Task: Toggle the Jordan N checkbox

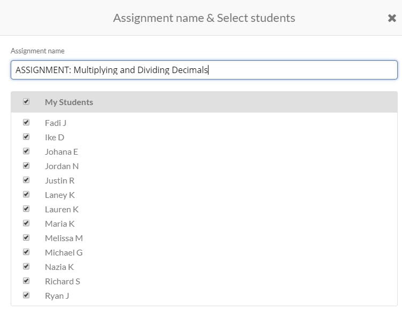Action: (26, 165)
